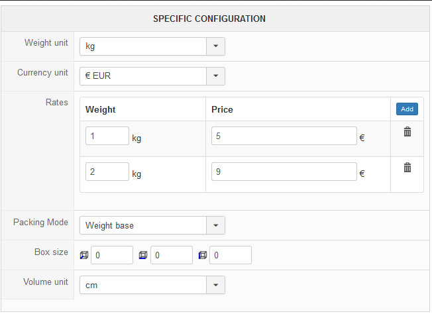Edit the price field containing 5
The height and width of the screenshot is (314, 432).
(284, 136)
